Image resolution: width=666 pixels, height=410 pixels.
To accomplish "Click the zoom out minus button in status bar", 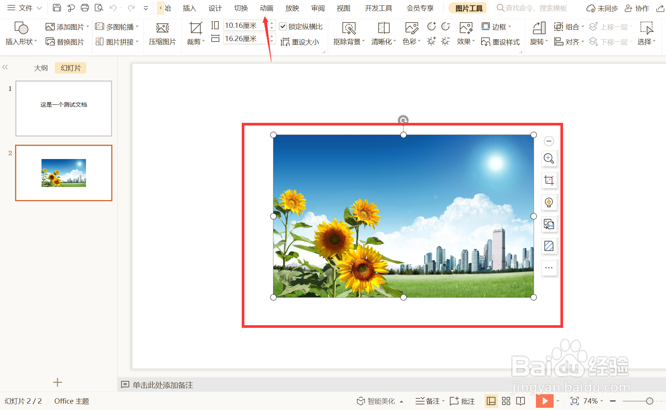I will 613,401.
